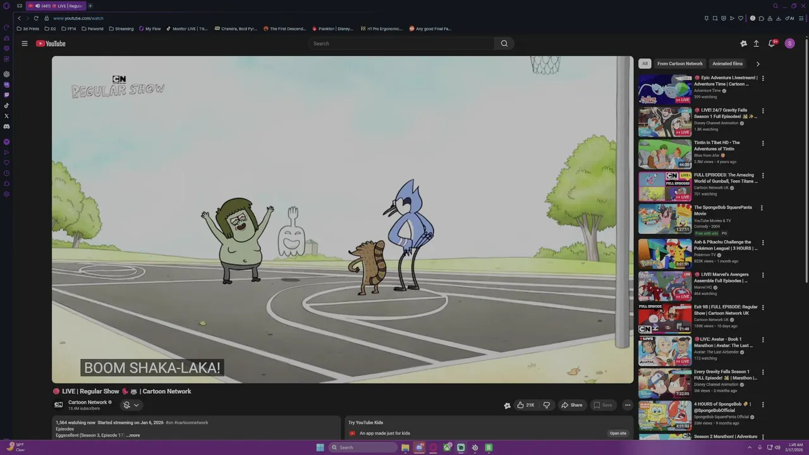This screenshot has width=809, height=455.
Task: Click the Opera snapshot crop icon
Action: (715, 18)
